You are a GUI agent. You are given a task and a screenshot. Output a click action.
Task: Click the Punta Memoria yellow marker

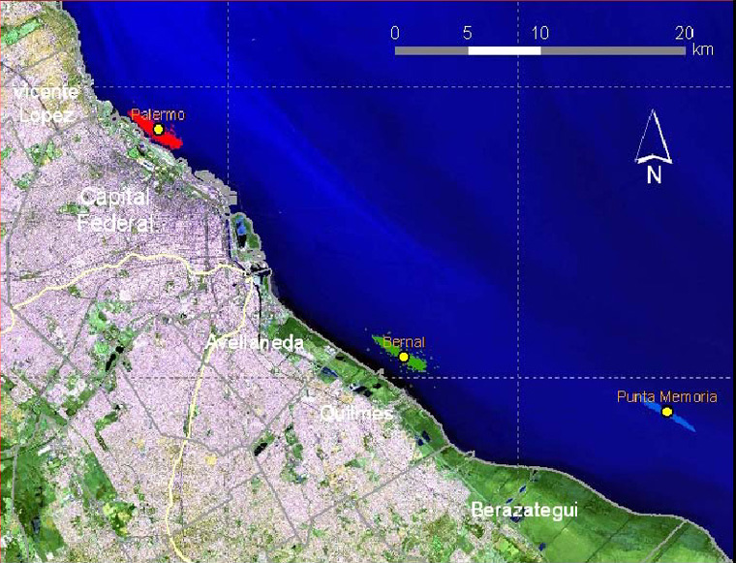click(x=667, y=412)
